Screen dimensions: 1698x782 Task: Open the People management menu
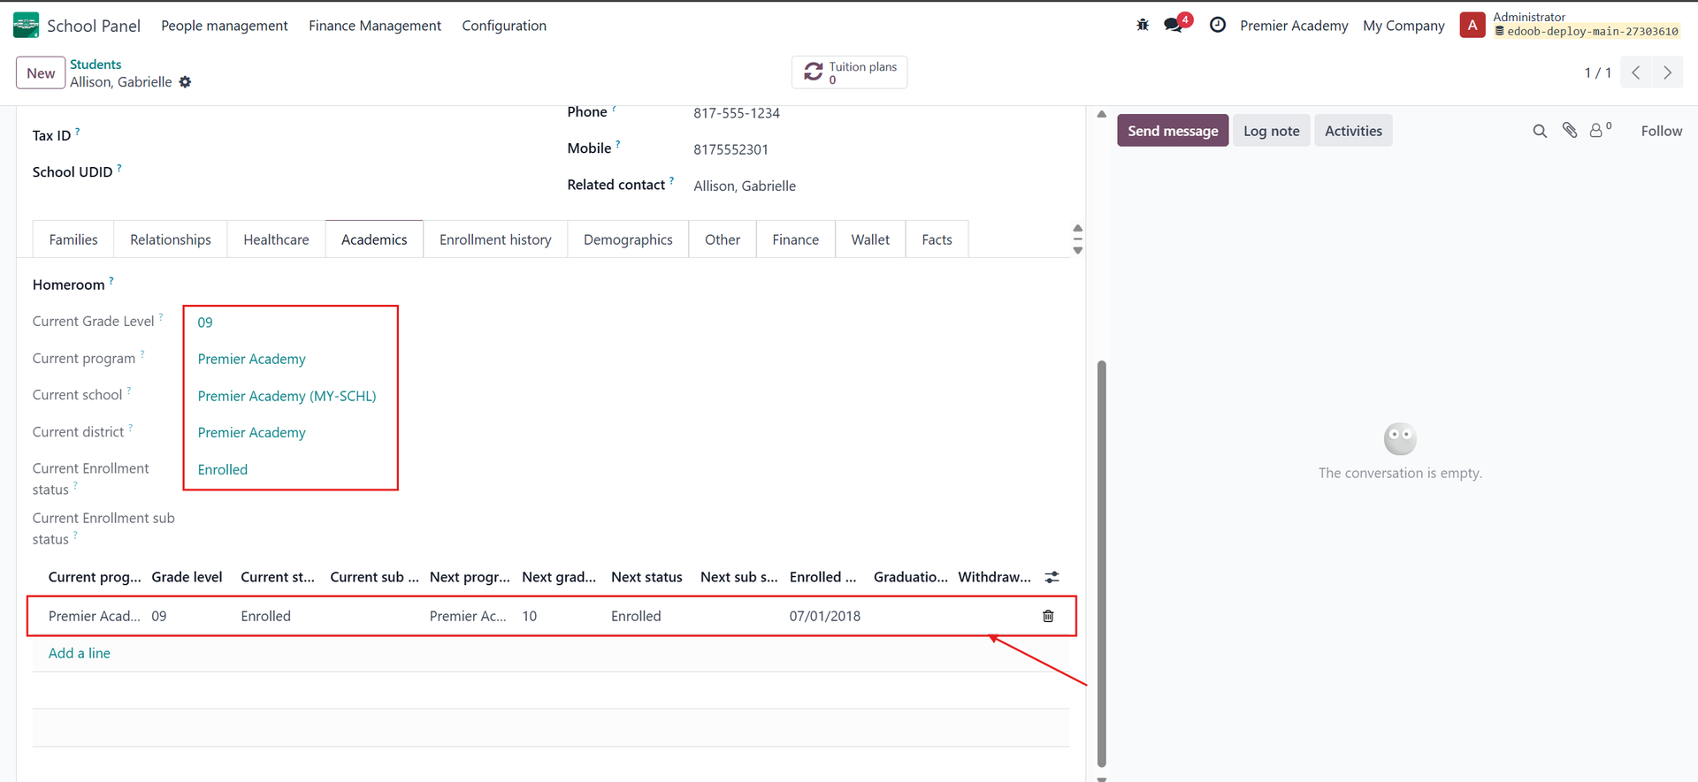coord(224,26)
